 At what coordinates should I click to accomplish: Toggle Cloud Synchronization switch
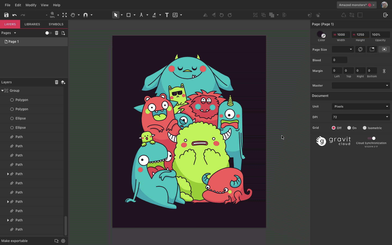click(372, 138)
